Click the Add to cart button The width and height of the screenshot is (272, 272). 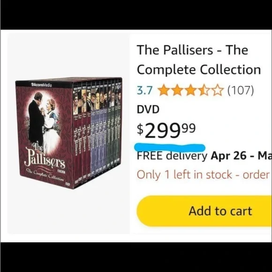click(x=204, y=211)
